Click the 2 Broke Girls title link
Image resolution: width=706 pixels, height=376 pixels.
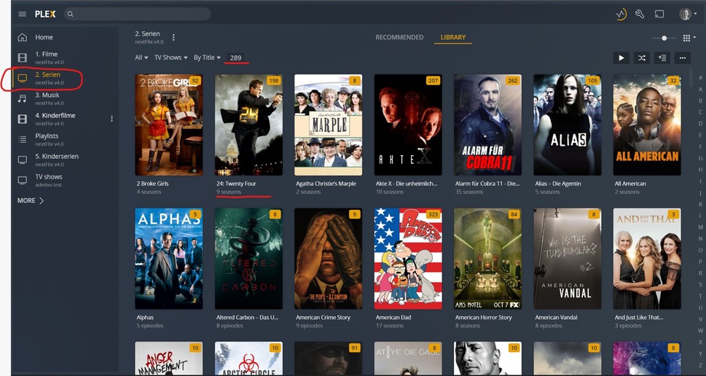(x=152, y=184)
